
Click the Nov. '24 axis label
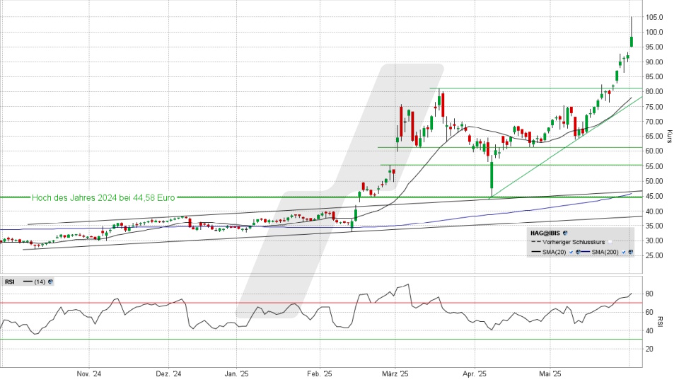tap(89, 374)
